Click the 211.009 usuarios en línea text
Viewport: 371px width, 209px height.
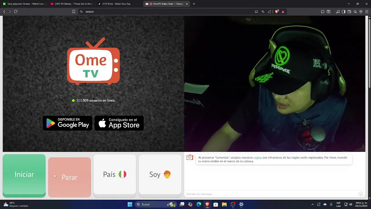[x=95, y=100]
